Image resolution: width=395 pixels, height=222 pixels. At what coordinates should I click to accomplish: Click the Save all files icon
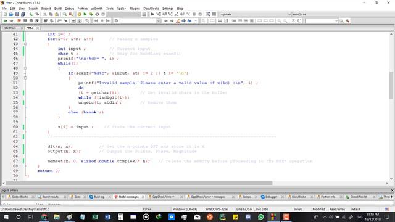pos(23,14)
